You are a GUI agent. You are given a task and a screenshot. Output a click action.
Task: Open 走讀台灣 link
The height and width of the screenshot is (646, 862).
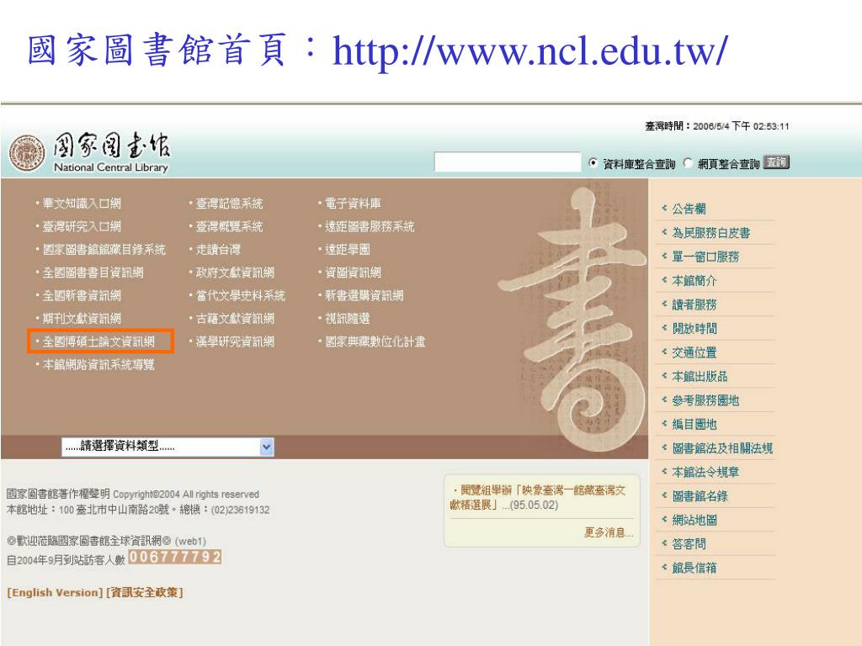pyautogui.click(x=218, y=249)
